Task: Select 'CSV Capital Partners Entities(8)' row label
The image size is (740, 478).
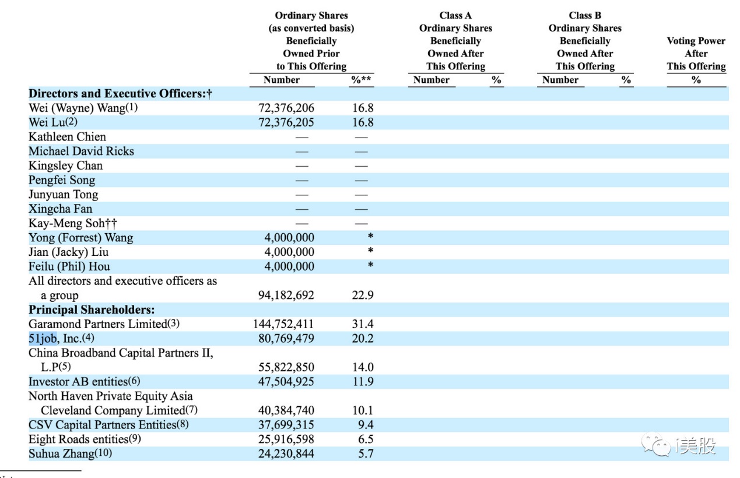Action: click(109, 425)
